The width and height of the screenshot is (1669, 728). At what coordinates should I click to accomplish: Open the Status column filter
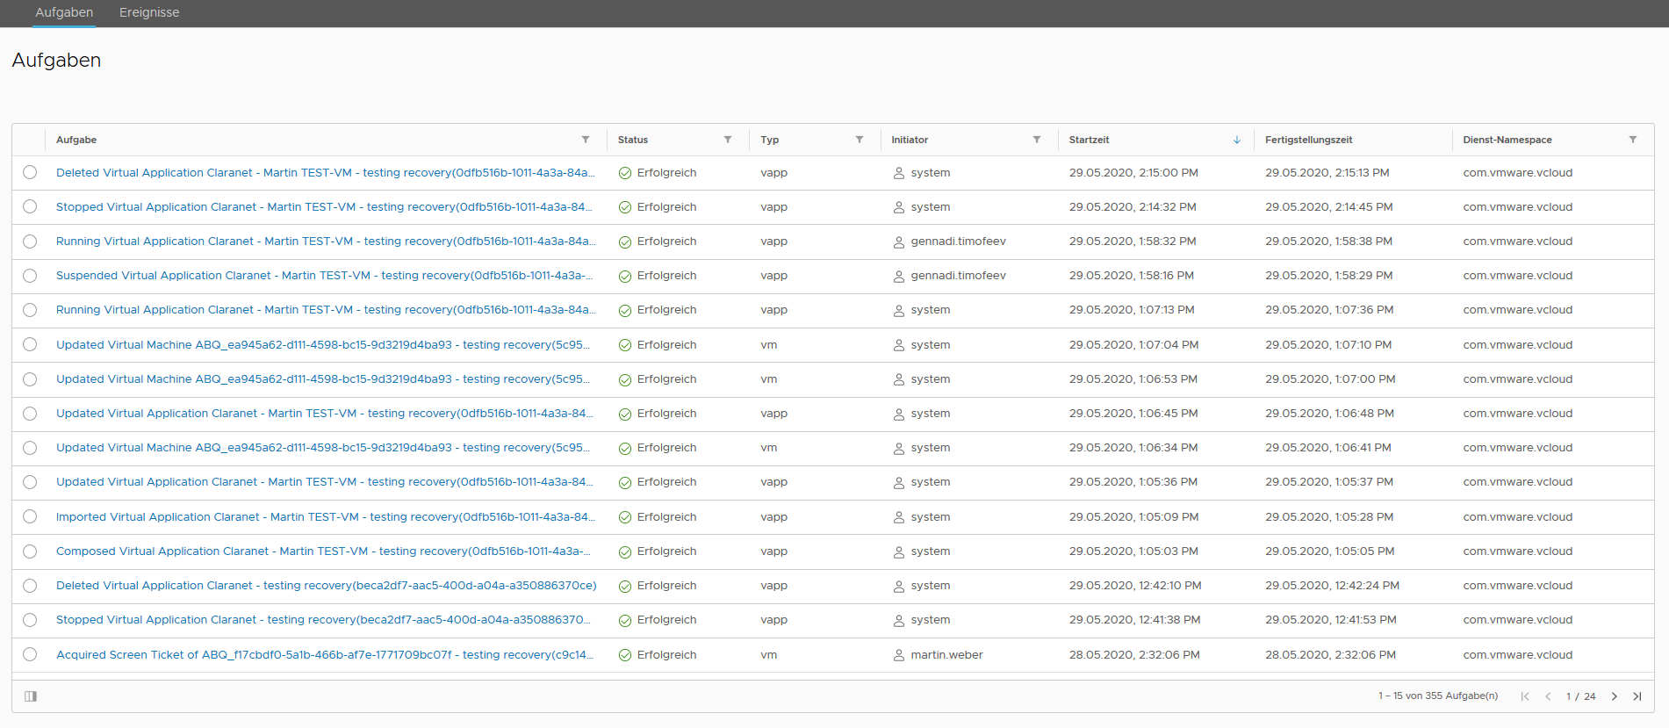click(728, 140)
